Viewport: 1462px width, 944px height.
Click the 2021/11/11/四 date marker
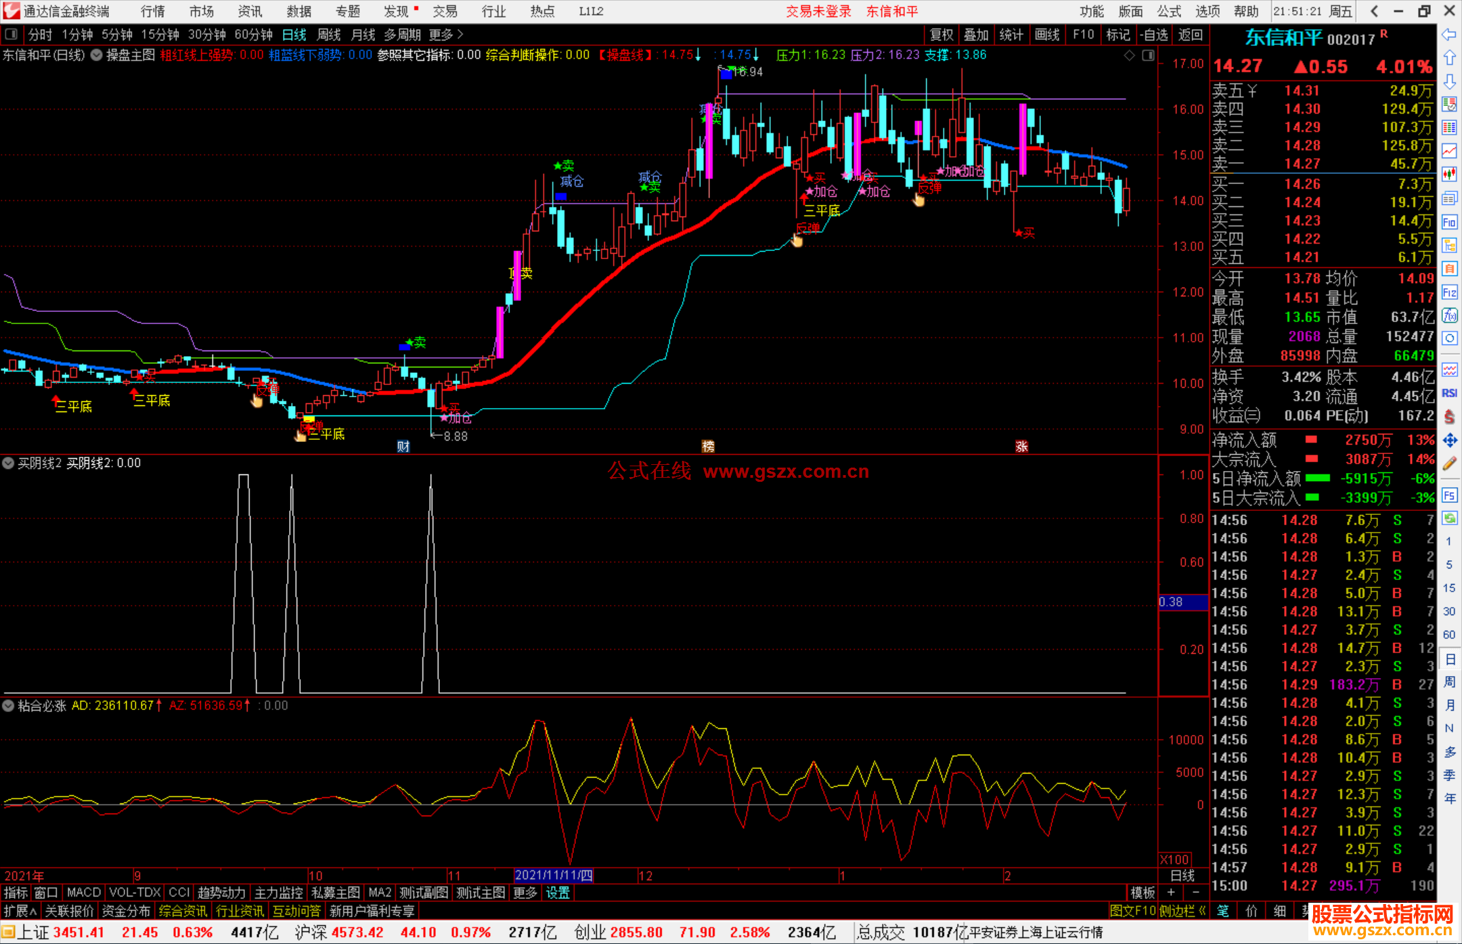pyautogui.click(x=554, y=876)
